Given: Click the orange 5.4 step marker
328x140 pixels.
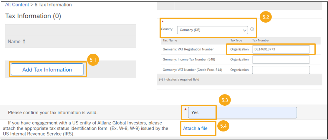Looking at the screenshot, I should [223, 126].
